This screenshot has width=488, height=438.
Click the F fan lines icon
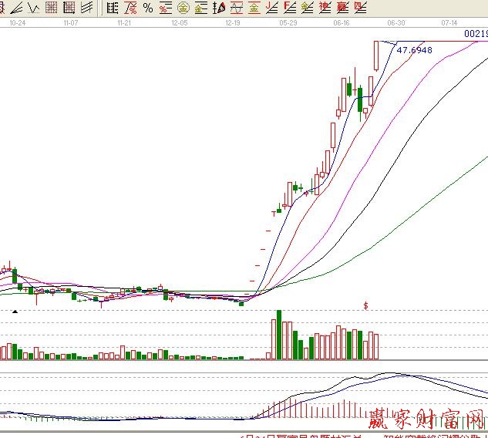(289, 8)
